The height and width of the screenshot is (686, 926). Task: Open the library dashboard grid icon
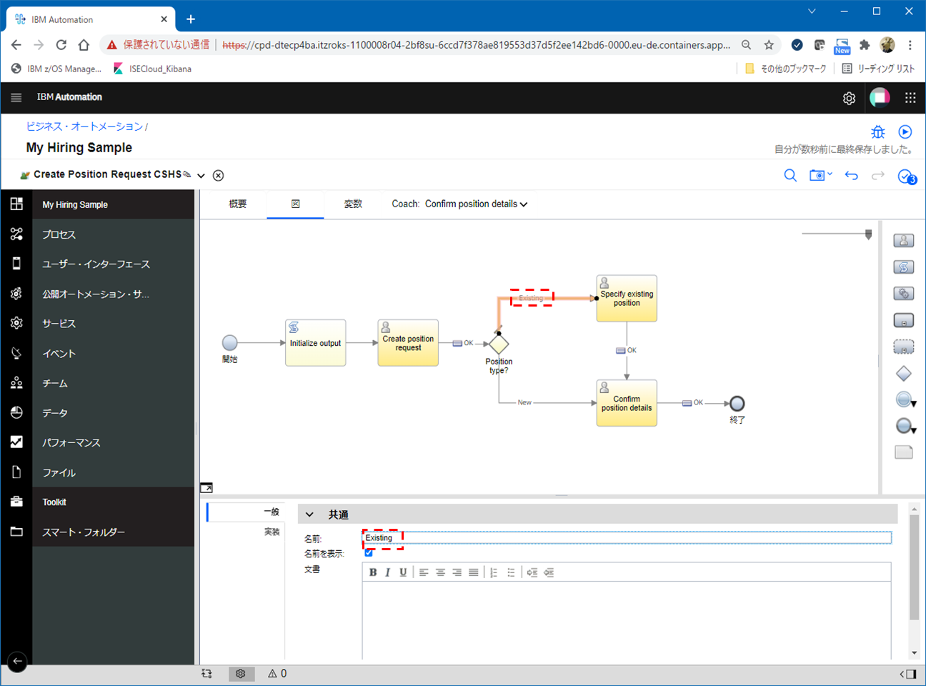click(16, 204)
